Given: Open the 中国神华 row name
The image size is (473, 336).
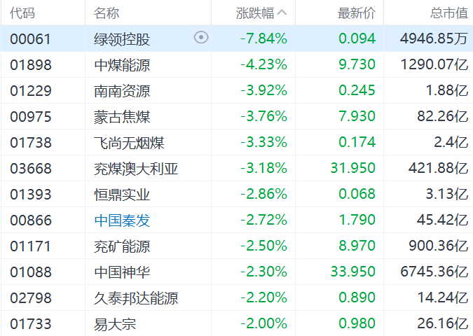Looking at the screenshot, I should click(122, 272).
